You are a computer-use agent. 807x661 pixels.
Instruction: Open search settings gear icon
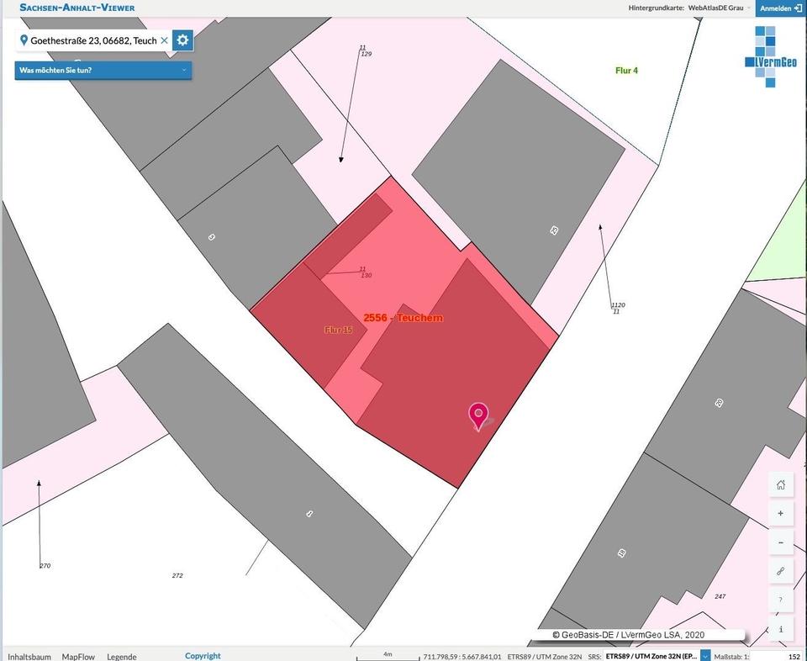[x=182, y=40]
